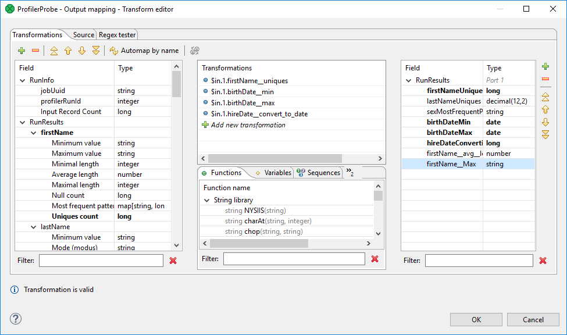Move selected field down one position
Screen dimensions: 567x335
tap(82, 51)
